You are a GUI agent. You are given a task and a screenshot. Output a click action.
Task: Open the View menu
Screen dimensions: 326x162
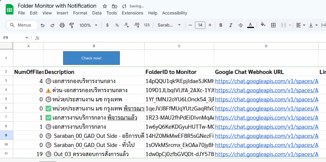(x=47, y=13)
